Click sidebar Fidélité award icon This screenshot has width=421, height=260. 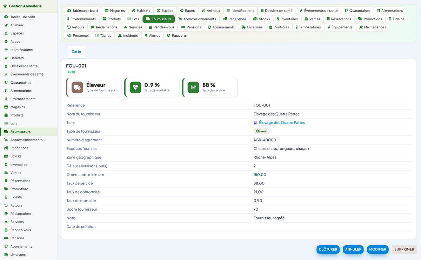(6, 197)
